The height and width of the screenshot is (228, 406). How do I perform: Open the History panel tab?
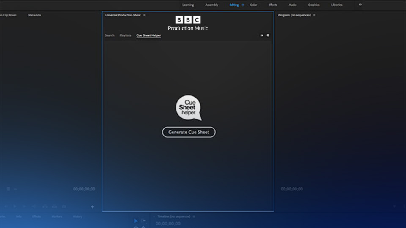[x=77, y=217]
